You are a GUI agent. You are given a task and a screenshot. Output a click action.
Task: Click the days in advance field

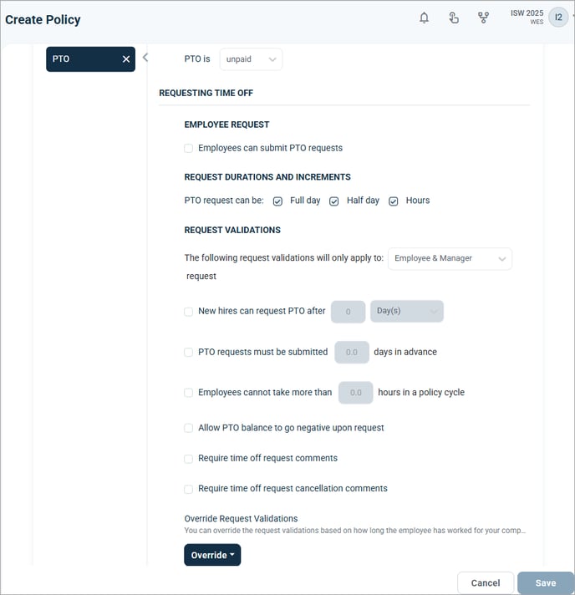[x=352, y=352]
